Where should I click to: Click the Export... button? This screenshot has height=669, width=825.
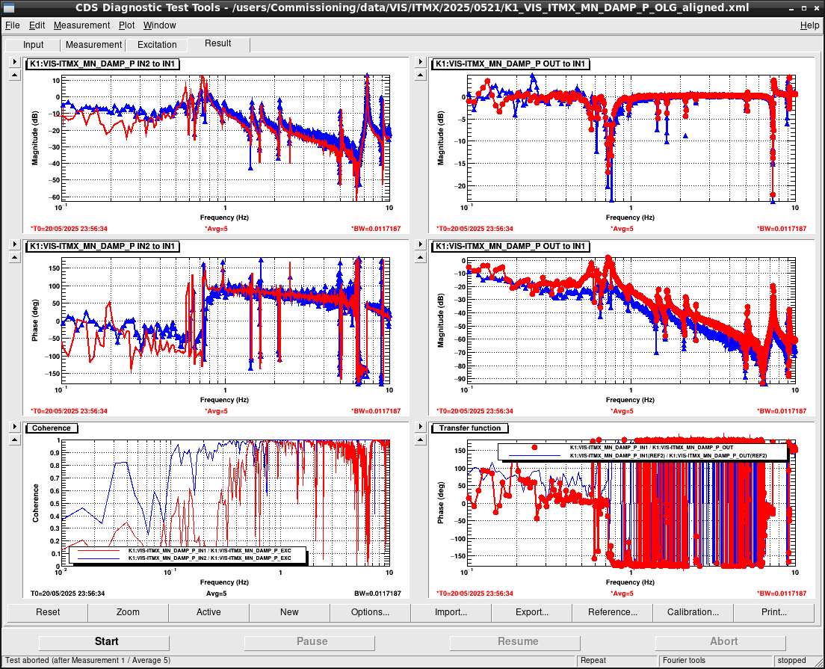coord(531,612)
